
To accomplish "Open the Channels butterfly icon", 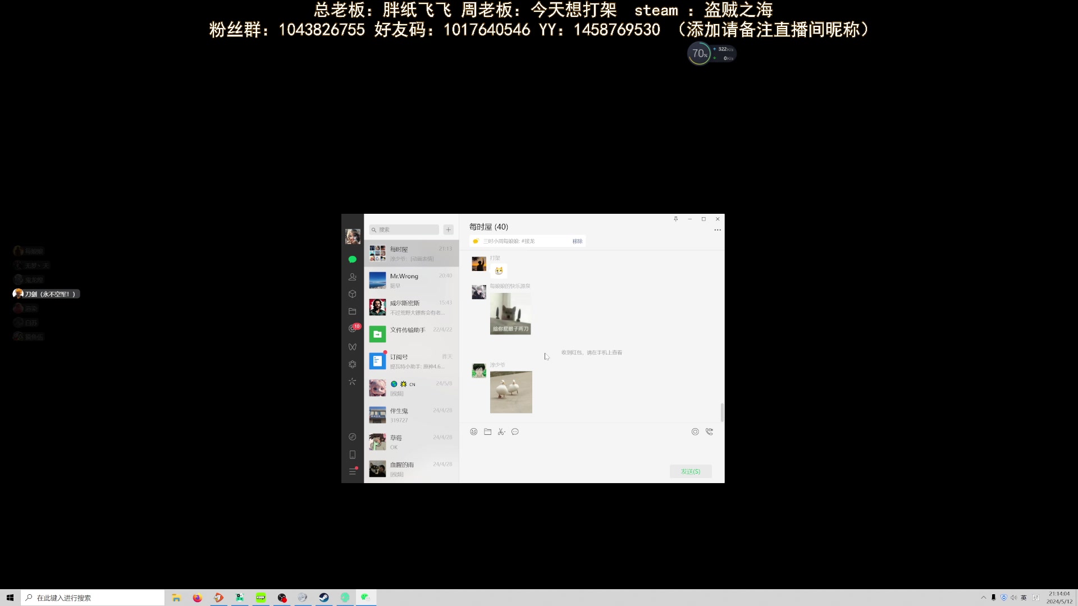I will click(353, 347).
